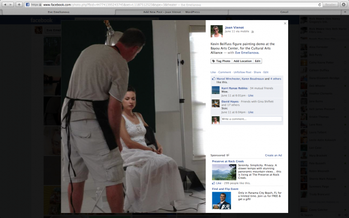The image size is (349, 218).
Task: Click the Unfollow Post link
Action: tap(242, 72)
